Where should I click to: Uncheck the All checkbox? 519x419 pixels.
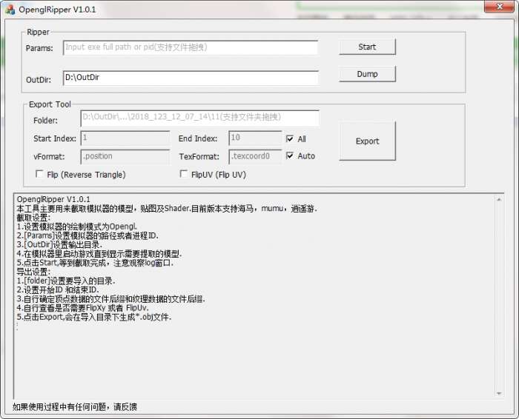pyautogui.click(x=290, y=138)
